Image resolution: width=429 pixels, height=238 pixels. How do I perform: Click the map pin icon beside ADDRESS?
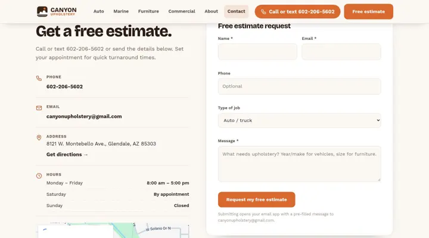coord(39,137)
